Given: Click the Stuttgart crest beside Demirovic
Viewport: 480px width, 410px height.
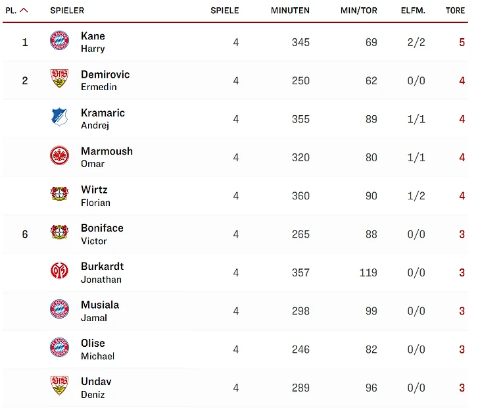Looking at the screenshot, I should point(59,80).
